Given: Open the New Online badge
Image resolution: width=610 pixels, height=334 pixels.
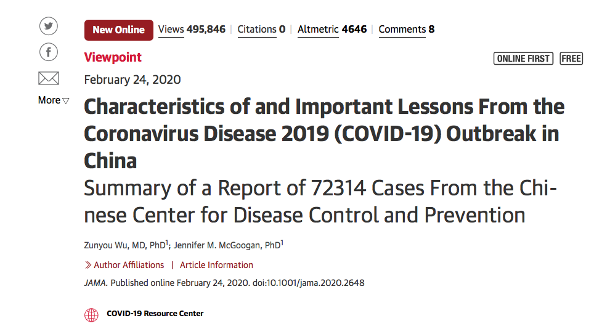Looking at the screenshot, I should click(x=119, y=30).
